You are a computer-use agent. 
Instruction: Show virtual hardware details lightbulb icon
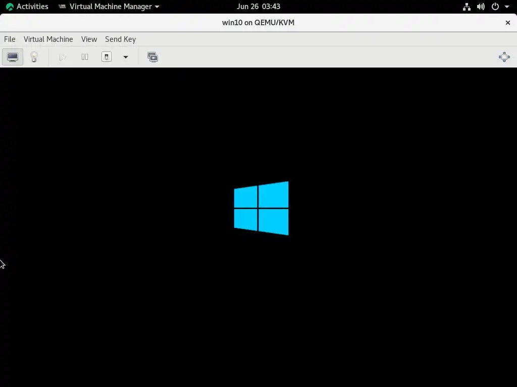[34, 57]
